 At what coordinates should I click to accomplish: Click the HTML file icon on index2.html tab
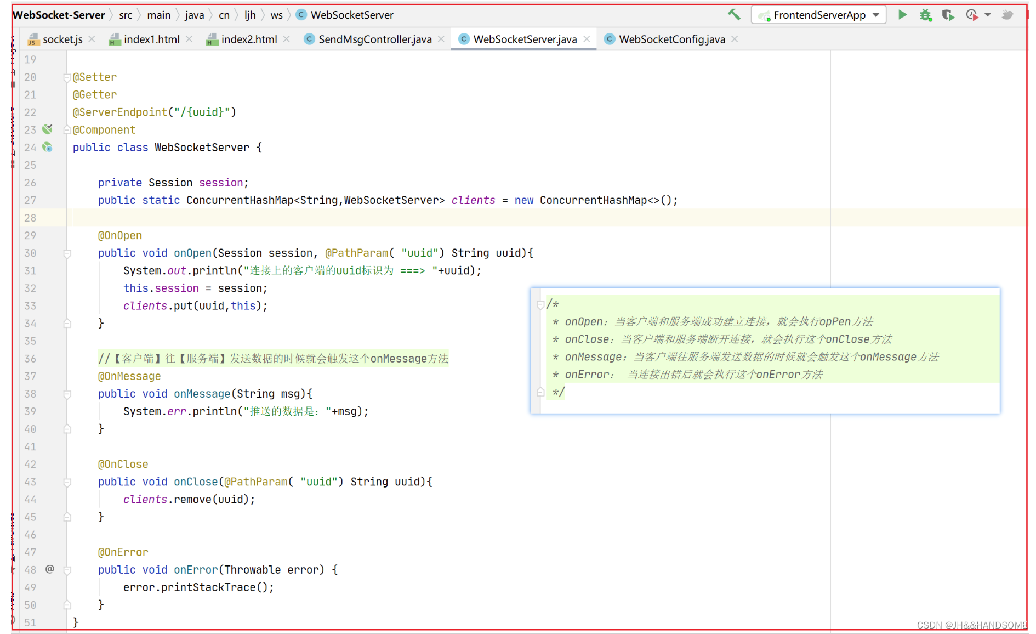212,39
